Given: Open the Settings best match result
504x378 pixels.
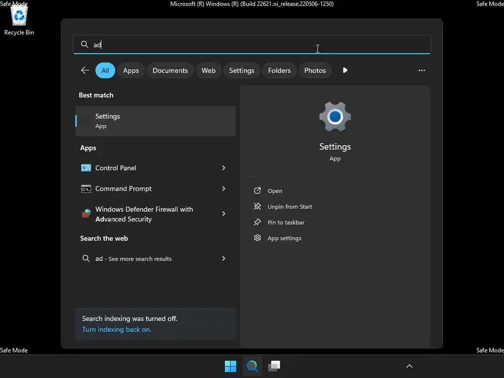Looking at the screenshot, I should tap(155, 121).
